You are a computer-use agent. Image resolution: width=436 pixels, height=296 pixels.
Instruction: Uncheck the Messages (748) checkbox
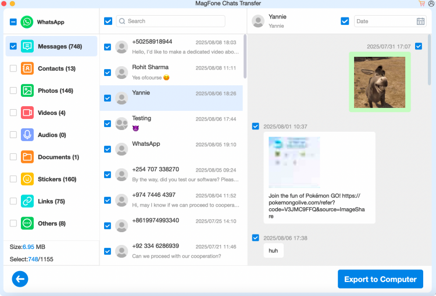(x=13, y=46)
